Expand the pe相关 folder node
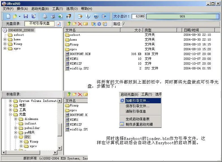This screenshot has width=222, height=162. (16, 132)
